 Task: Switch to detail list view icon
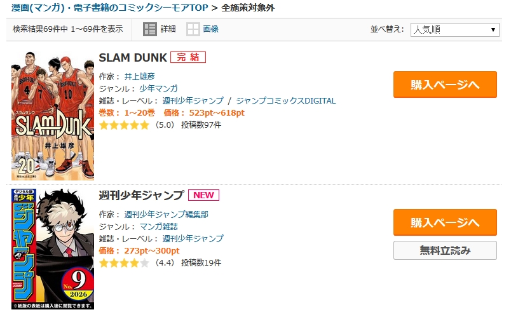pos(150,29)
